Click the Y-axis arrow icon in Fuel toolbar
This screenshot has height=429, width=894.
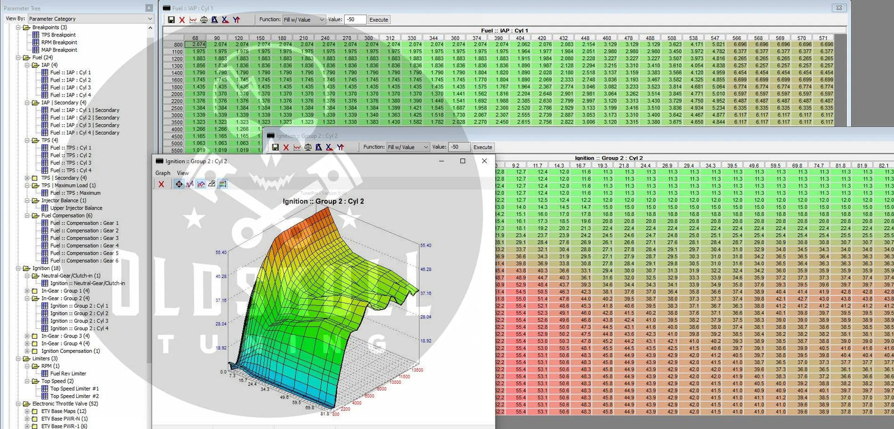pyautogui.click(x=236, y=20)
